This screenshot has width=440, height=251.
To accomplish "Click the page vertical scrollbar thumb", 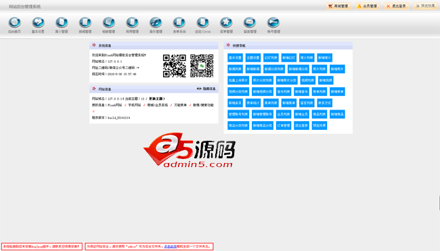I will pos(439,204).
